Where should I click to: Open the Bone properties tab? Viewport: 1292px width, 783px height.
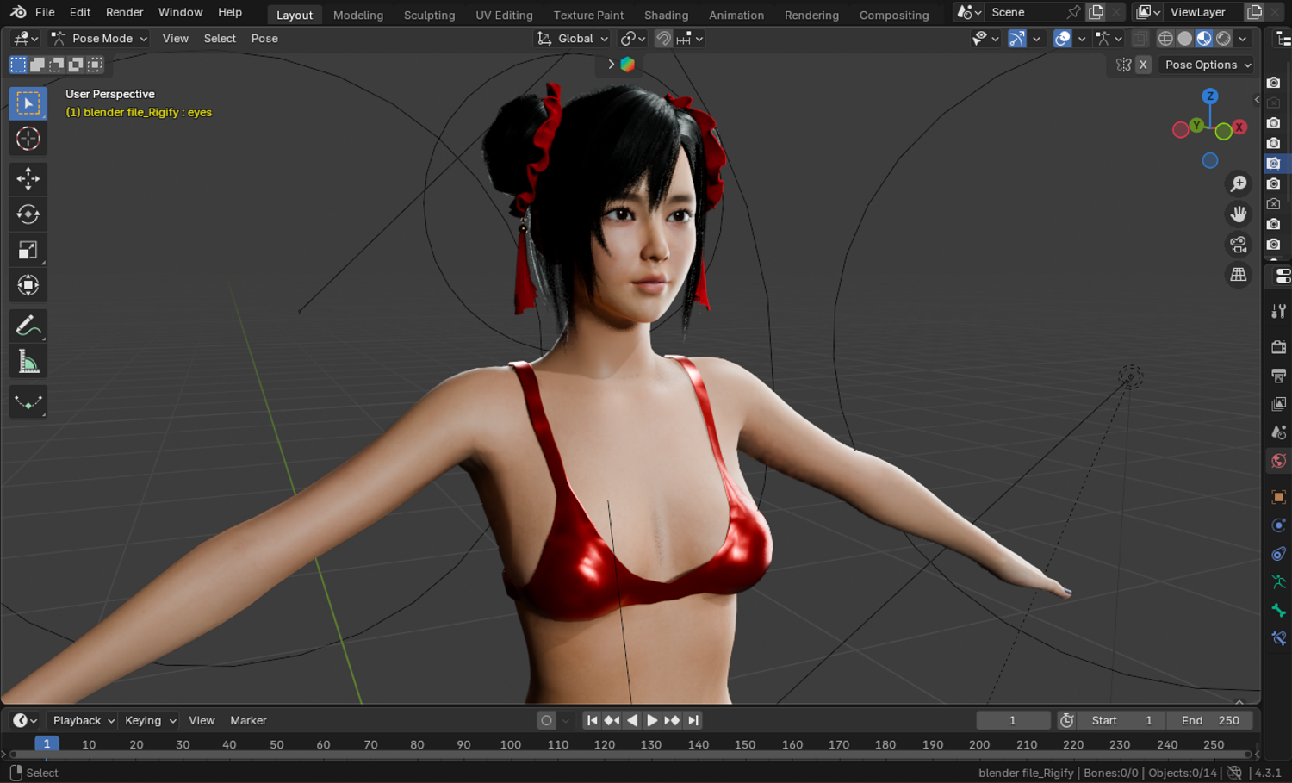(x=1279, y=611)
